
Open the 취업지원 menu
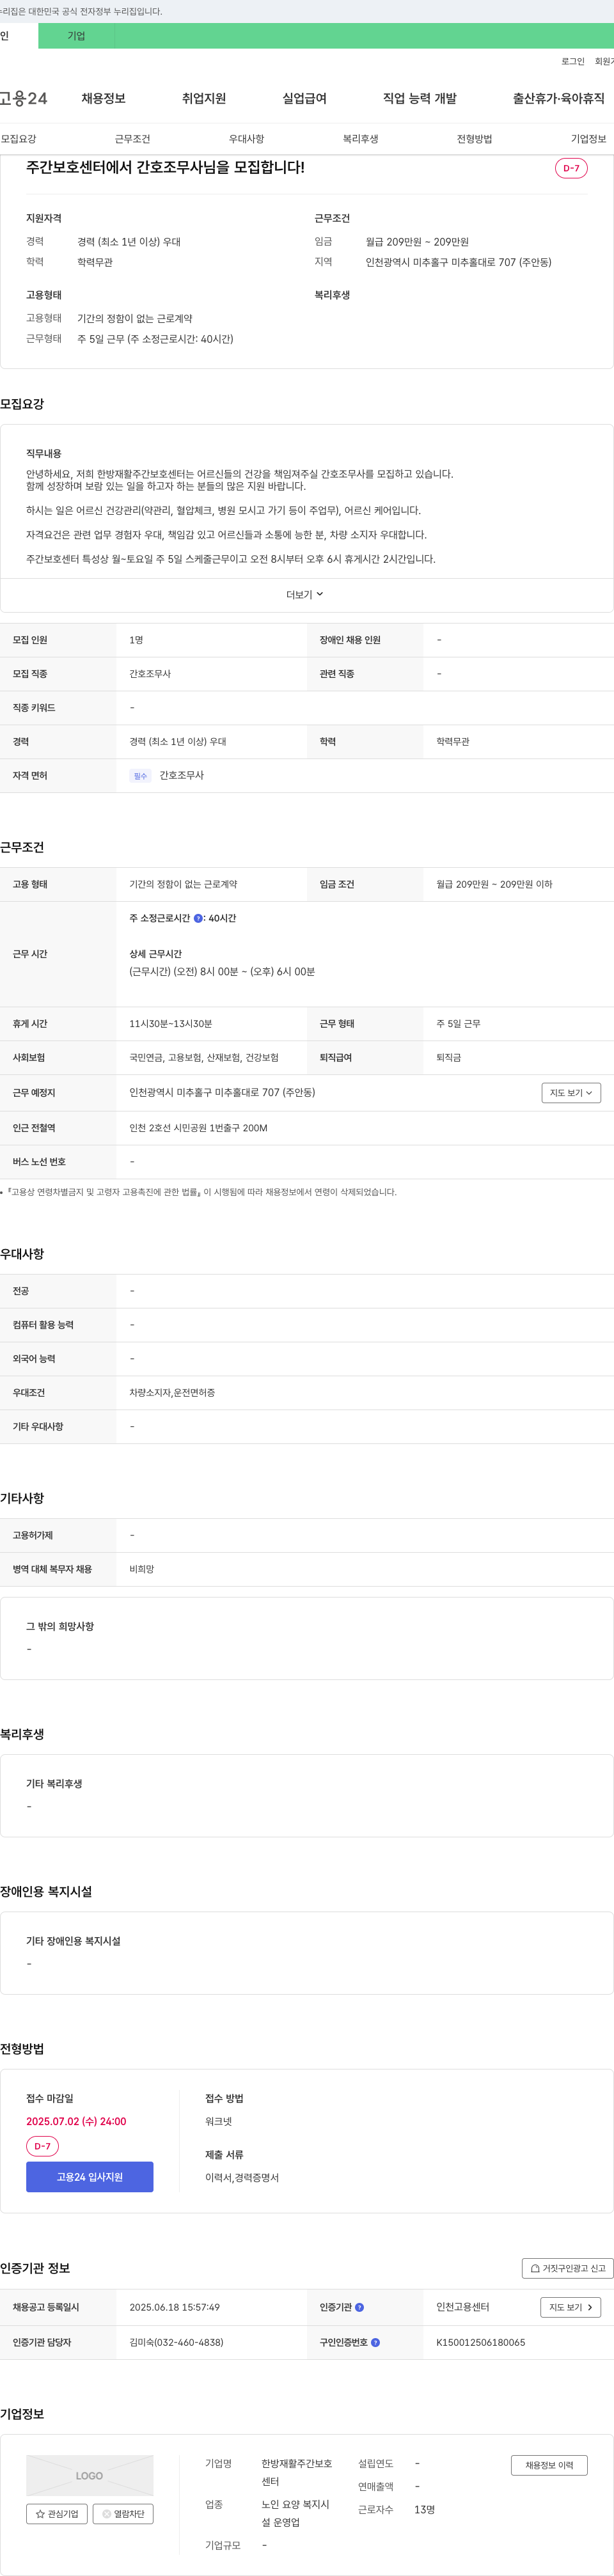pos(204,98)
